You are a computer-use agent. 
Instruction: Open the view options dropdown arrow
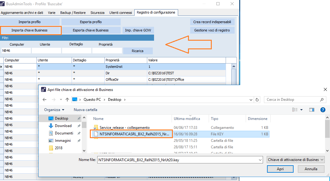(x=301, y=110)
